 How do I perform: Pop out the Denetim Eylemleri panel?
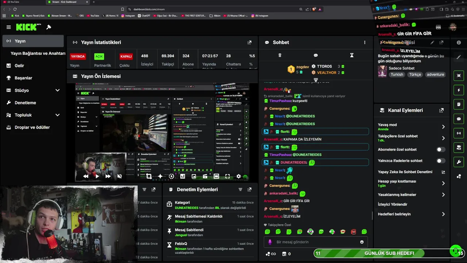pos(250,190)
